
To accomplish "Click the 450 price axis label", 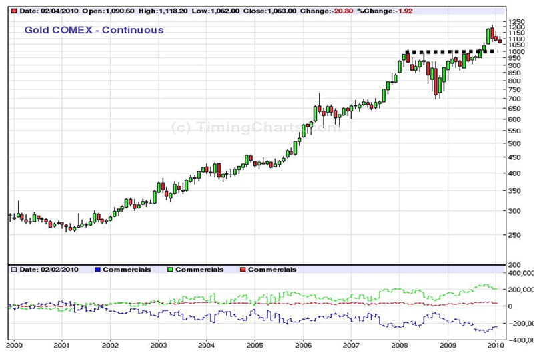I will pos(514,157).
